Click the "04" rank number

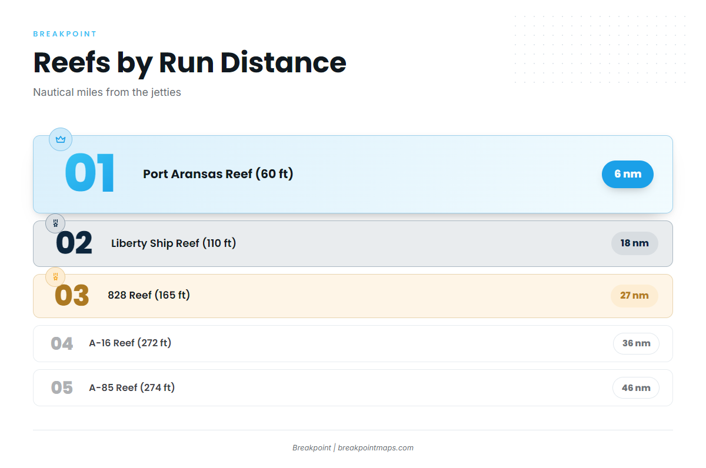[62, 343]
